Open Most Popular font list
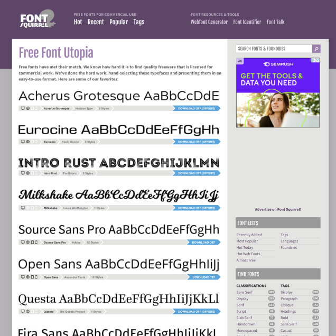Image resolution: width=336 pixels, height=336 pixels. 247,241
